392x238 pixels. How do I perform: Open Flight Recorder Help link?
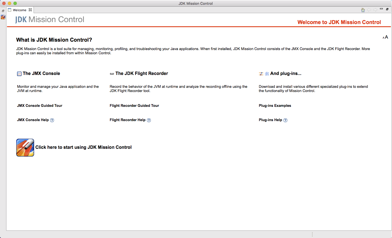128,120
